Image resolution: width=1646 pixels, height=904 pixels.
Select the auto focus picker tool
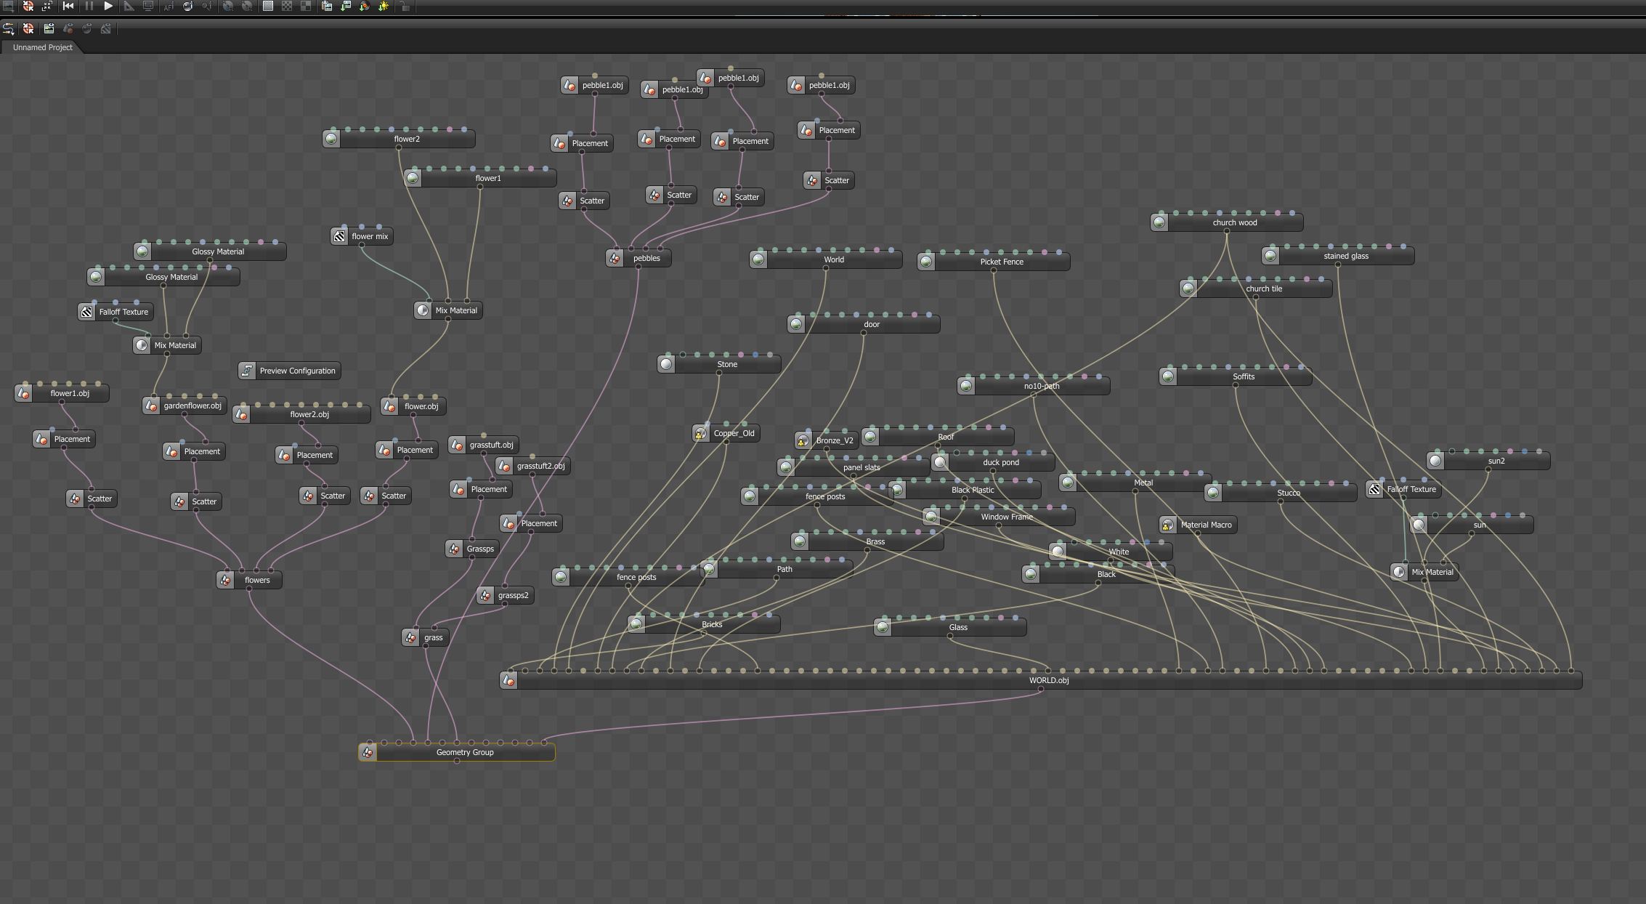coord(169,6)
